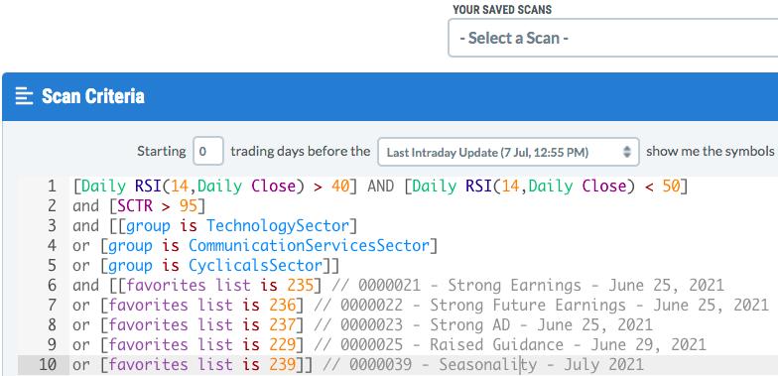Click the trading days offset input field
Screen dimensions: 778x376
click(x=208, y=151)
